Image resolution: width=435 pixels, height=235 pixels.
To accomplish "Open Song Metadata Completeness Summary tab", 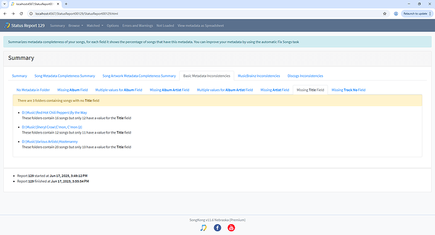I will tap(65, 76).
